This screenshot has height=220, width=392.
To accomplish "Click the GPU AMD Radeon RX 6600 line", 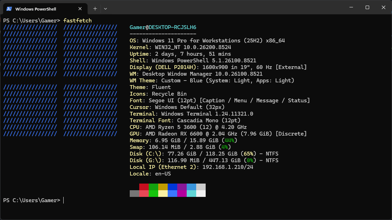I will coord(218,134).
